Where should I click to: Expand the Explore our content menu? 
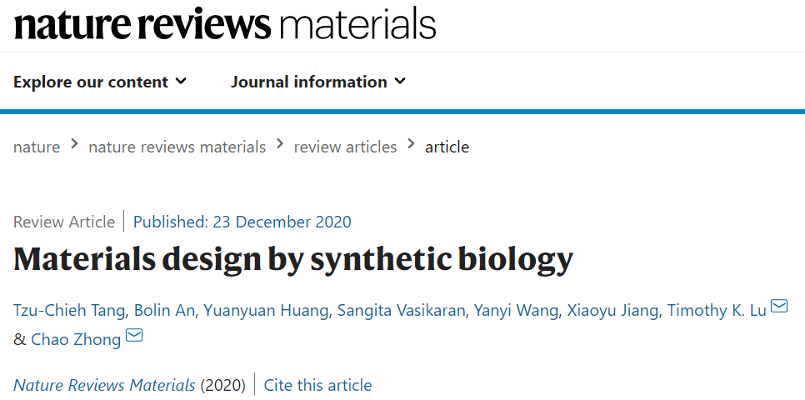click(x=100, y=82)
